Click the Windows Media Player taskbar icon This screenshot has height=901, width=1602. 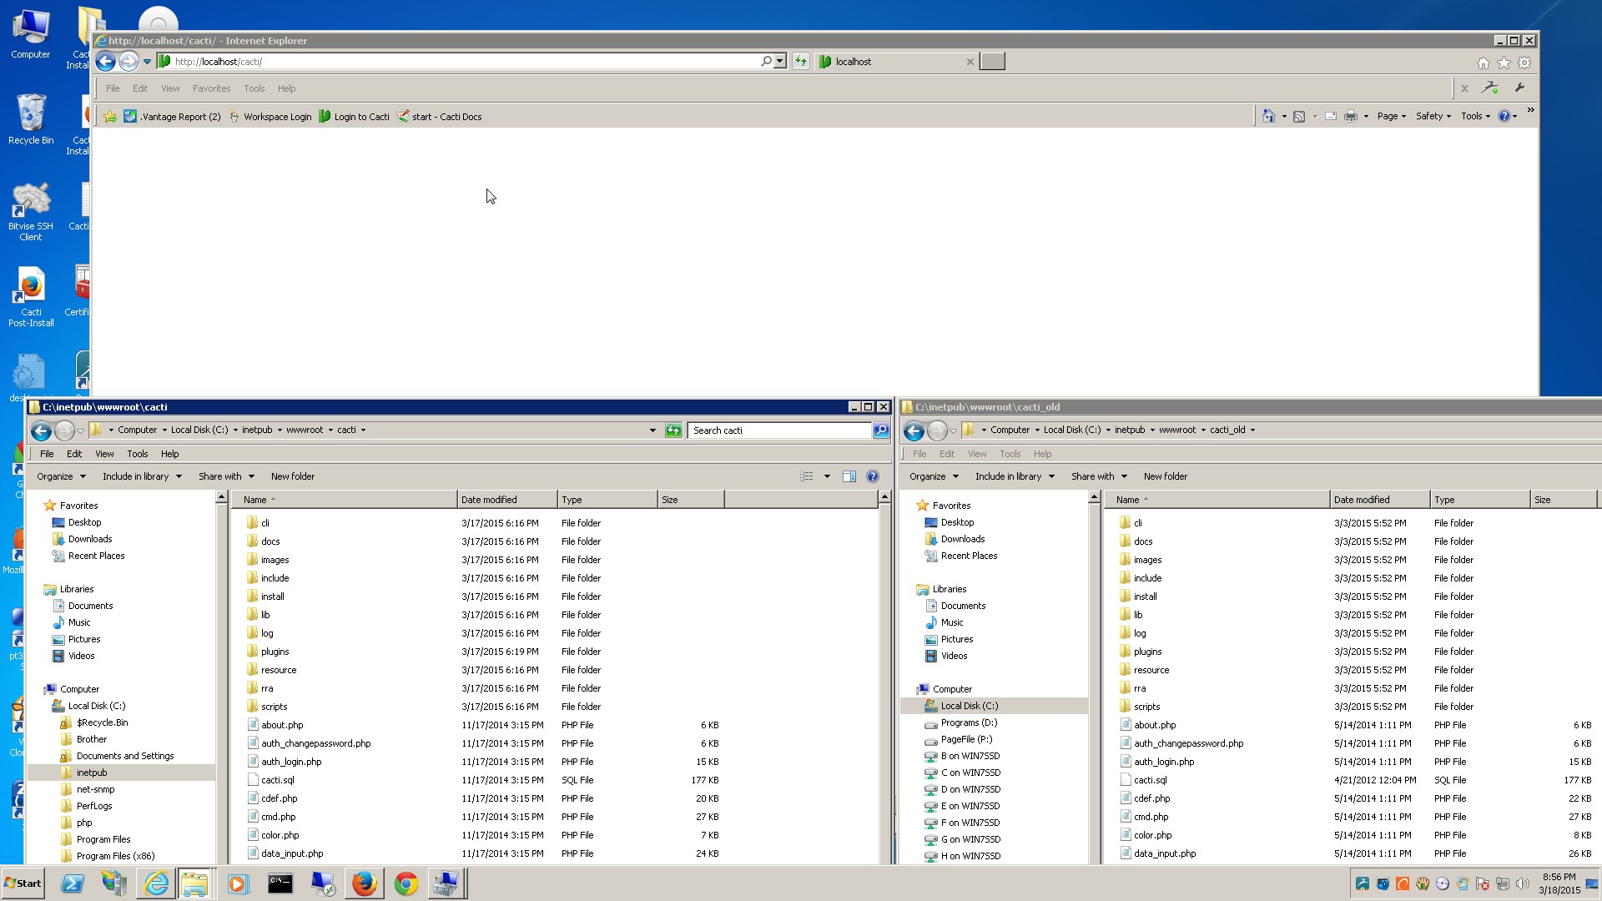tap(239, 883)
